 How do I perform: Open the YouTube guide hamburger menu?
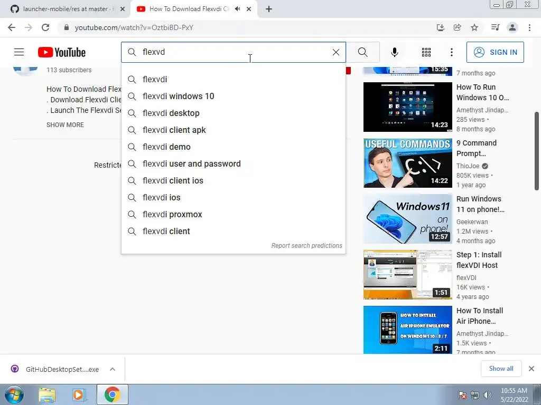pyautogui.click(x=19, y=52)
